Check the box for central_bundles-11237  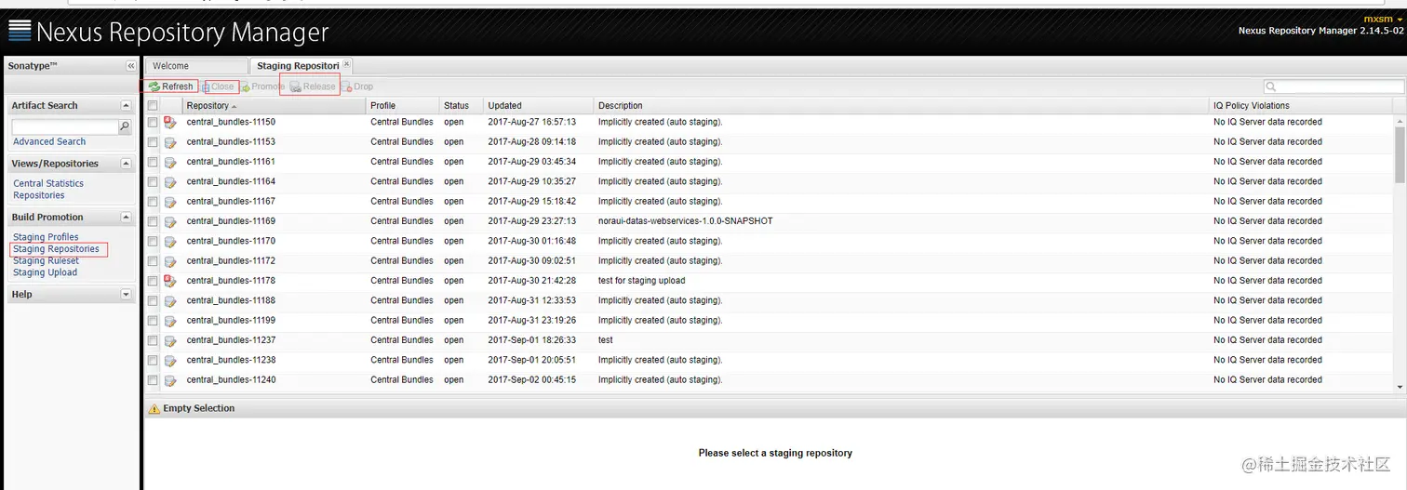(153, 340)
